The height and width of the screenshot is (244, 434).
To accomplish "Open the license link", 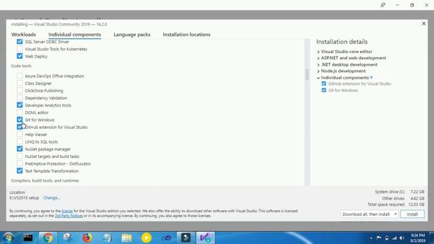I will pyautogui.click(x=67, y=211).
